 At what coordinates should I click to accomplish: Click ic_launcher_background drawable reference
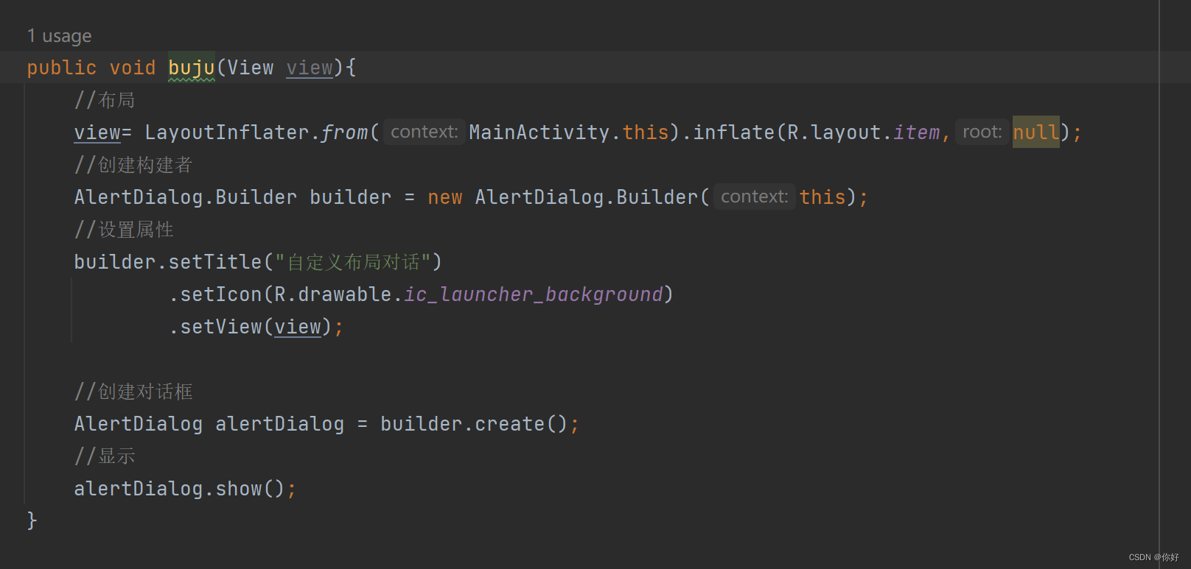534,294
